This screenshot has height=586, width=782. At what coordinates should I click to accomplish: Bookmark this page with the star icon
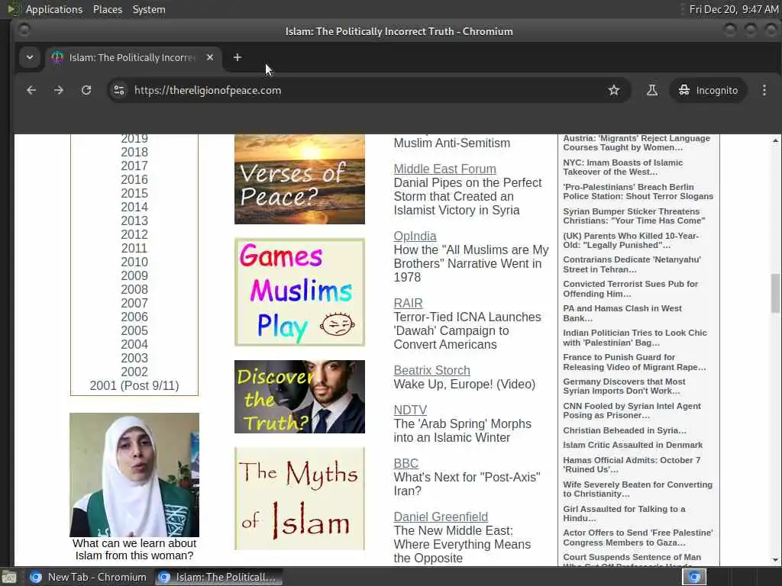click(614, 90)
